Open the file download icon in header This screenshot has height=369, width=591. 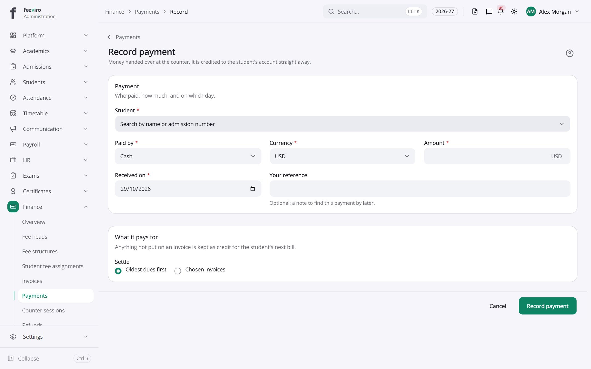(475, 11)
